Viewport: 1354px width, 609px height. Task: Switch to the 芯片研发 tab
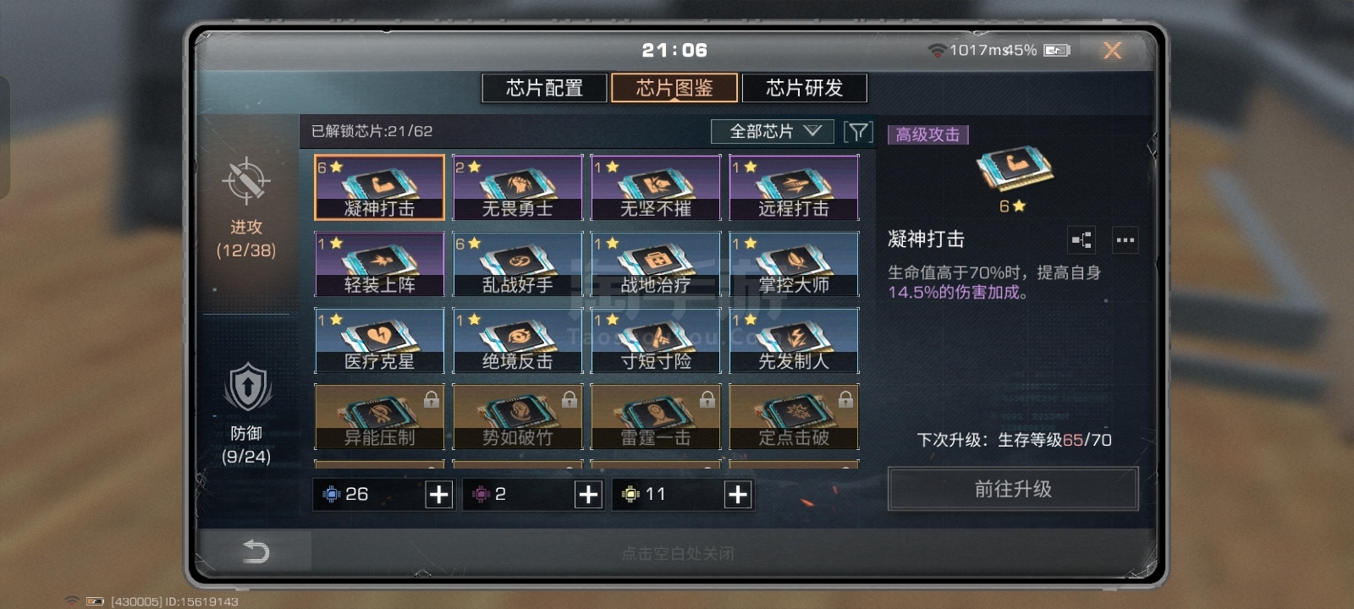pyautogui.click(x=804, y=88)
